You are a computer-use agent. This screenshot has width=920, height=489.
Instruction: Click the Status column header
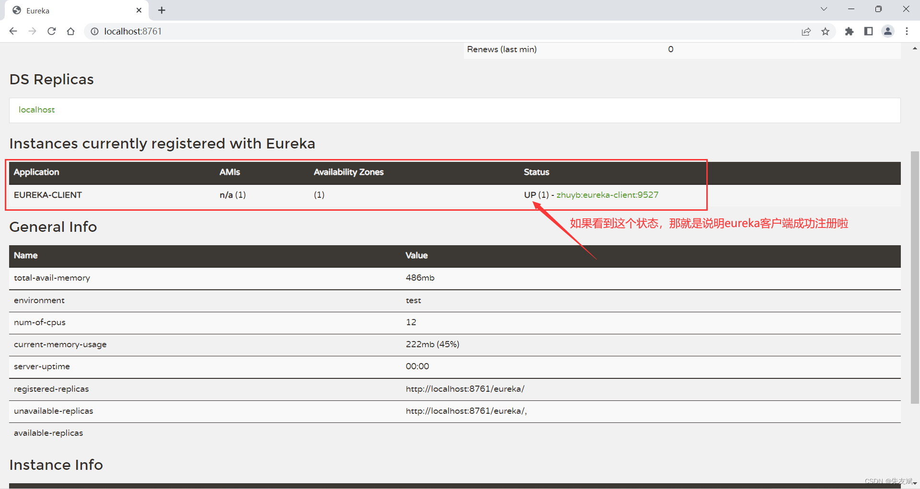click(536, 172)
